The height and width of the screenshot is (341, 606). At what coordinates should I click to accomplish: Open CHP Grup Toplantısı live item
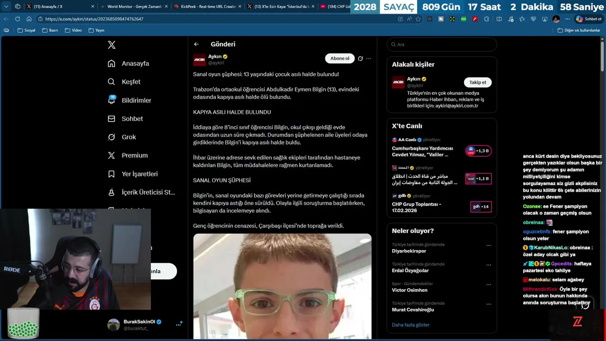click(x=441, y=204)
